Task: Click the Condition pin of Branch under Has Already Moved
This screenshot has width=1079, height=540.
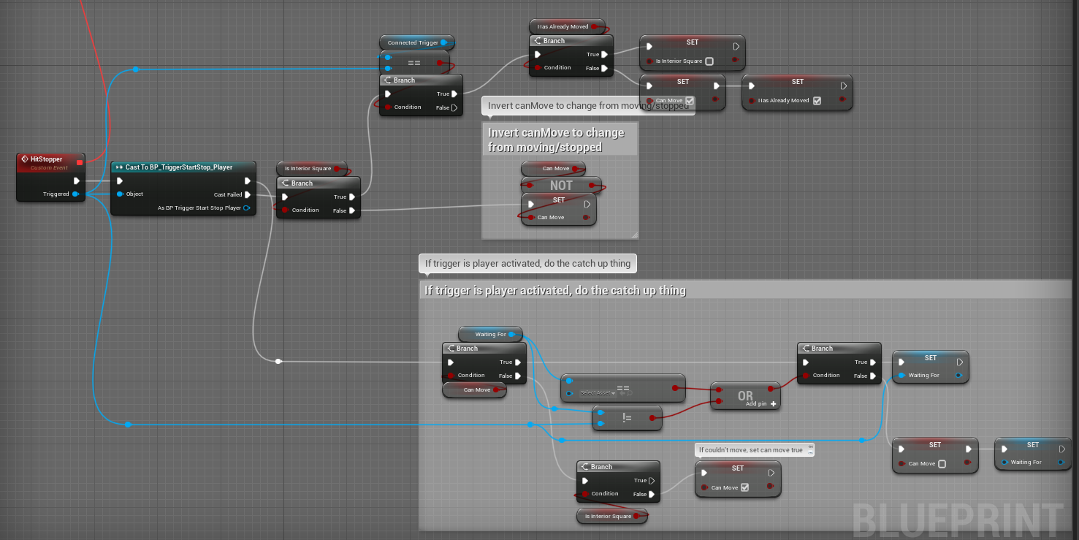Action: [x=538, y=68]
